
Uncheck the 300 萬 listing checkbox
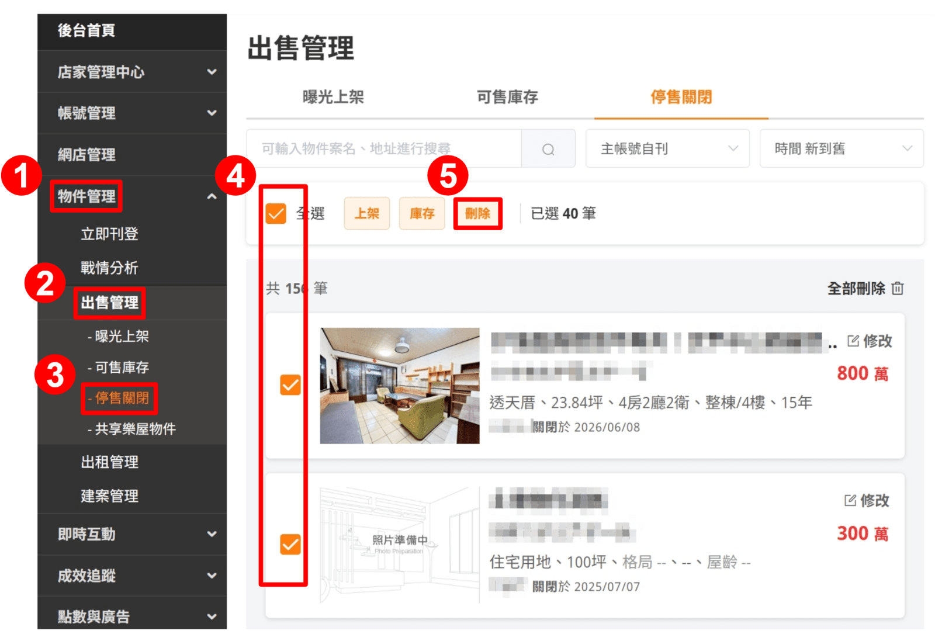(x=290, y=544)
